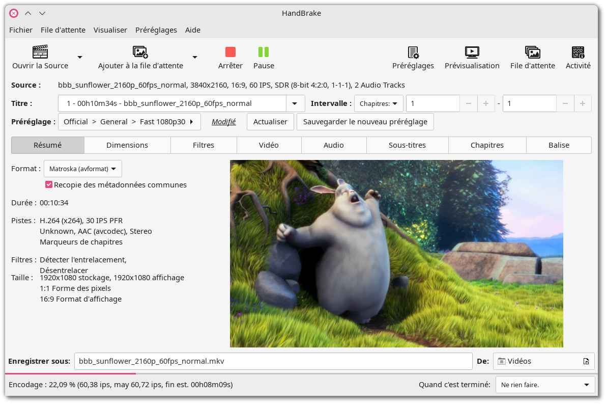Click the encoding progress bar

coord(301,373)
